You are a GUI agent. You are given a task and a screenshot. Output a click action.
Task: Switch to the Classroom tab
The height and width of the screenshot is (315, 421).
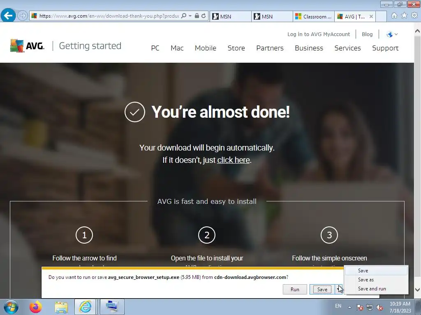click(314, 16)
